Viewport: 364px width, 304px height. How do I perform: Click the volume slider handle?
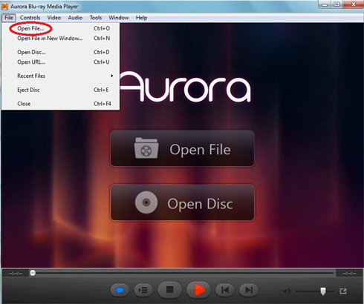[323, 291]
